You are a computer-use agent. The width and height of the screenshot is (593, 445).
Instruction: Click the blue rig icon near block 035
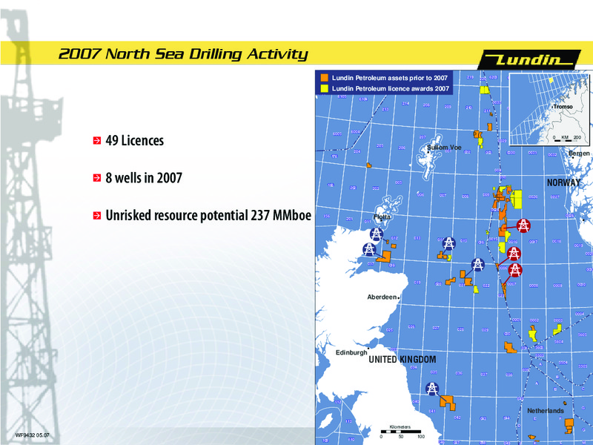tap(432, 389)
